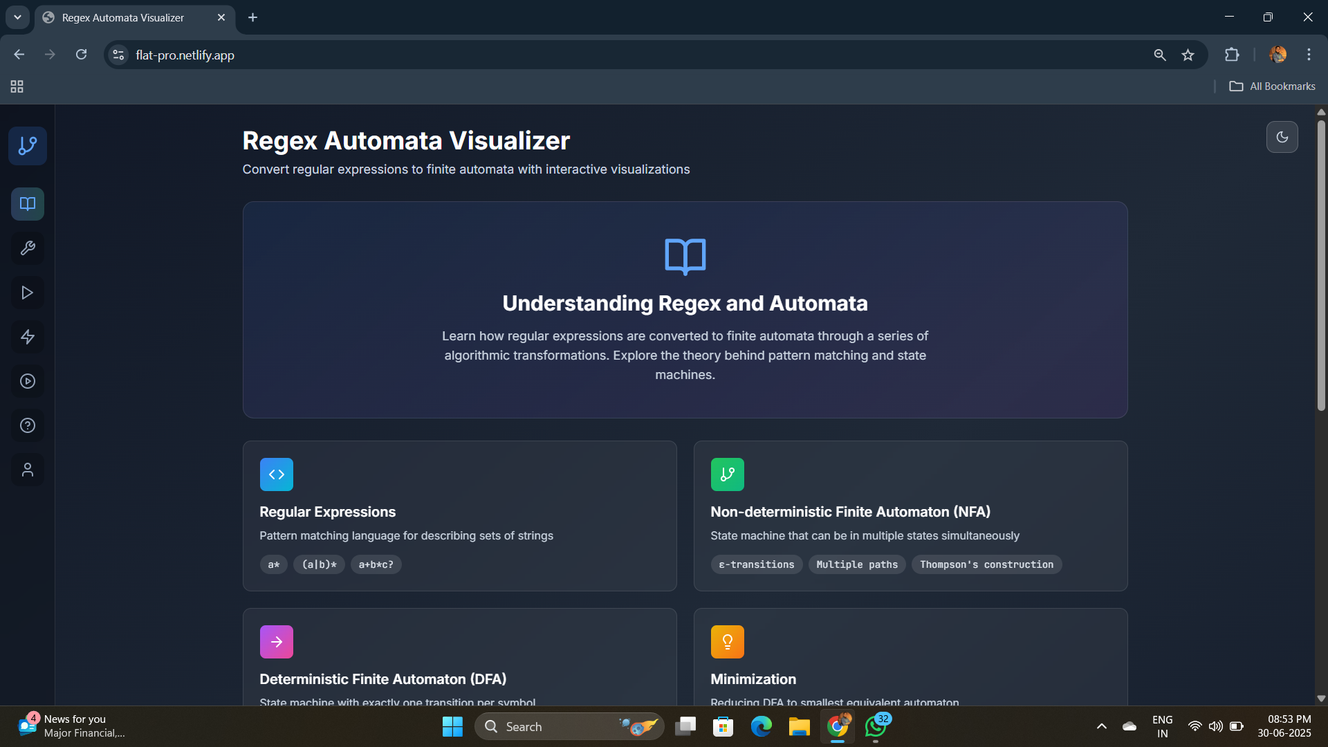Click the play triangle sidebar icon
Viewport: 1328px width, 747px height.
pyautogui.click(x=28, y=293)
